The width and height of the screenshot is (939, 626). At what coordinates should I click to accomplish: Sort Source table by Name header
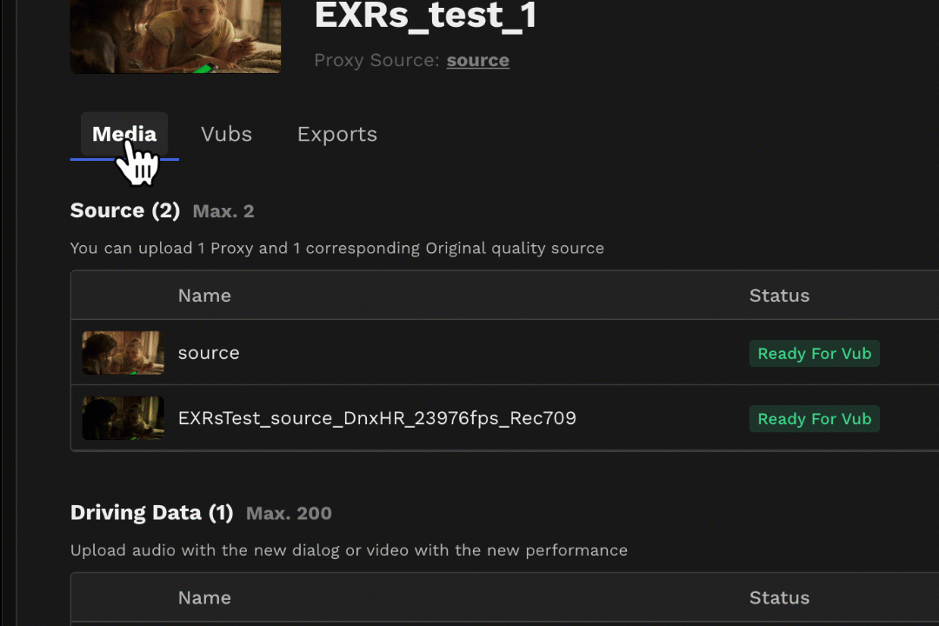point(204,296)
